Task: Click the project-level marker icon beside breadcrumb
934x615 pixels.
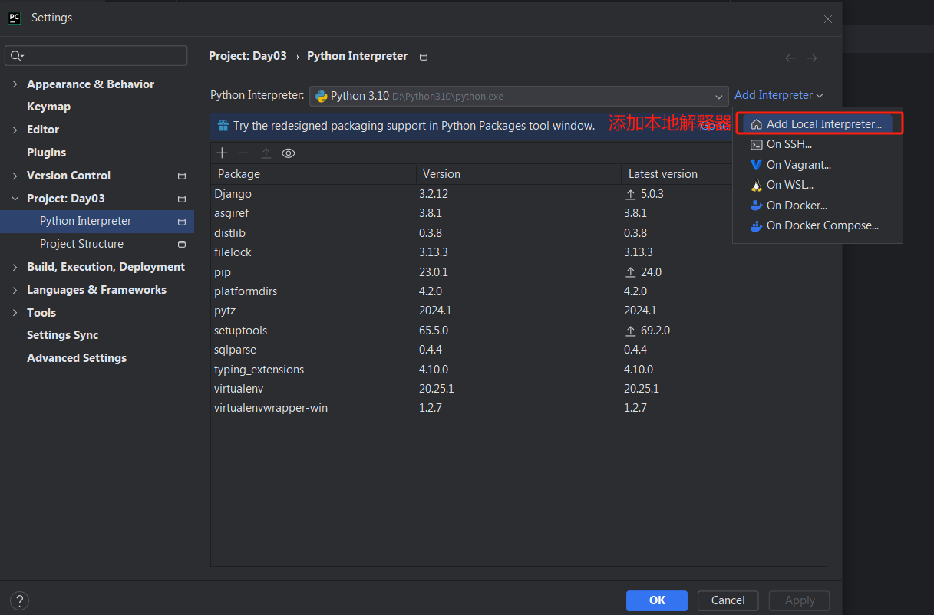Action: 424,57
